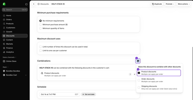Image resolution: width=193 pixels, height=100 pixels.
Task: Uncheck the Product discounts checkbox
Action: click(139, 73)
